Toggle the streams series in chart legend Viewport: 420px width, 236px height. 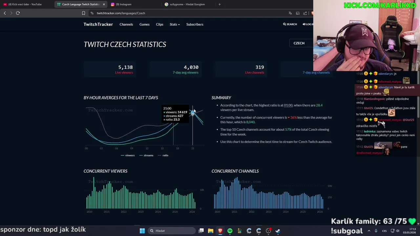tap(146, 155)
